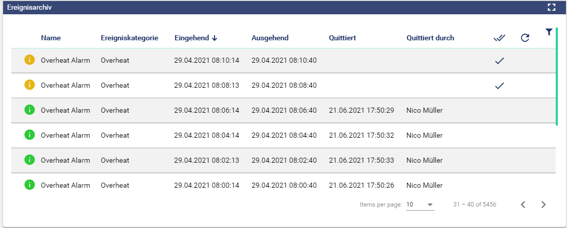
Task: Acknowledge the 08:10:14 Overheat Alarm checkmark
Action: [x=500, y=61]
